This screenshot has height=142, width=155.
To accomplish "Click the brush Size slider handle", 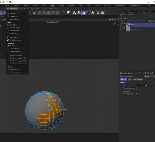I will coord(146,85).
